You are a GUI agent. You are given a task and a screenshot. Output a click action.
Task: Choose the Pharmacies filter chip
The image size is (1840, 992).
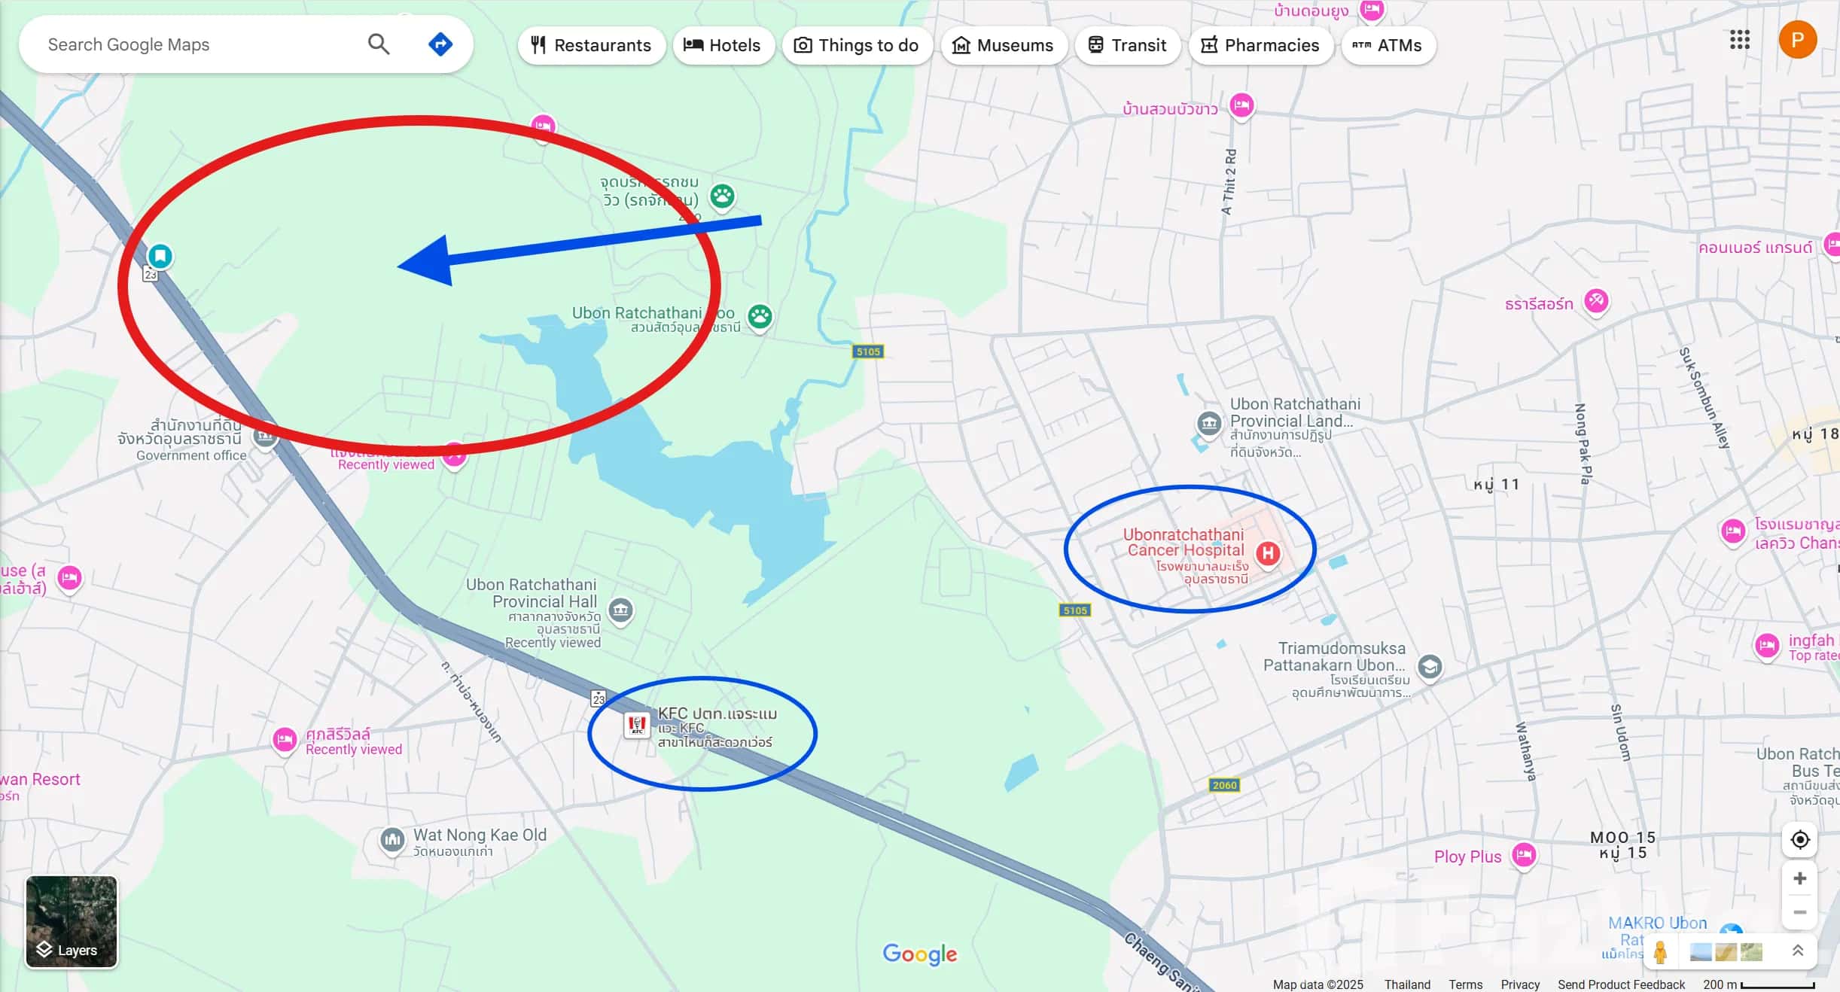pyautogui.click(x=1260, y=45)
